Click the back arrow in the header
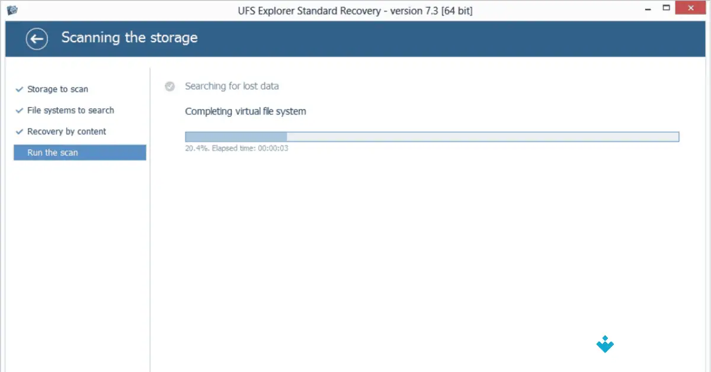Screen dimensions: 711x372 point(36,39)
